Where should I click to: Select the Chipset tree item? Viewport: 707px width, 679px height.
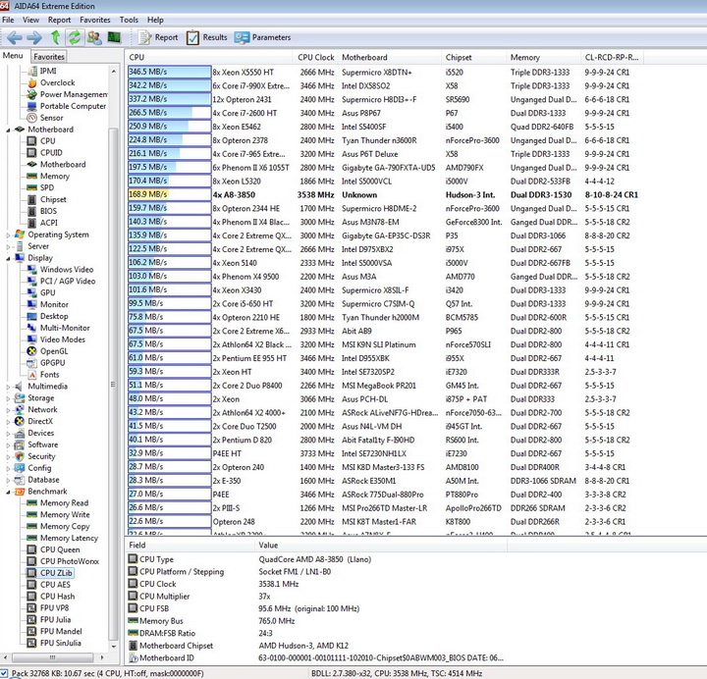pos(47,199)
